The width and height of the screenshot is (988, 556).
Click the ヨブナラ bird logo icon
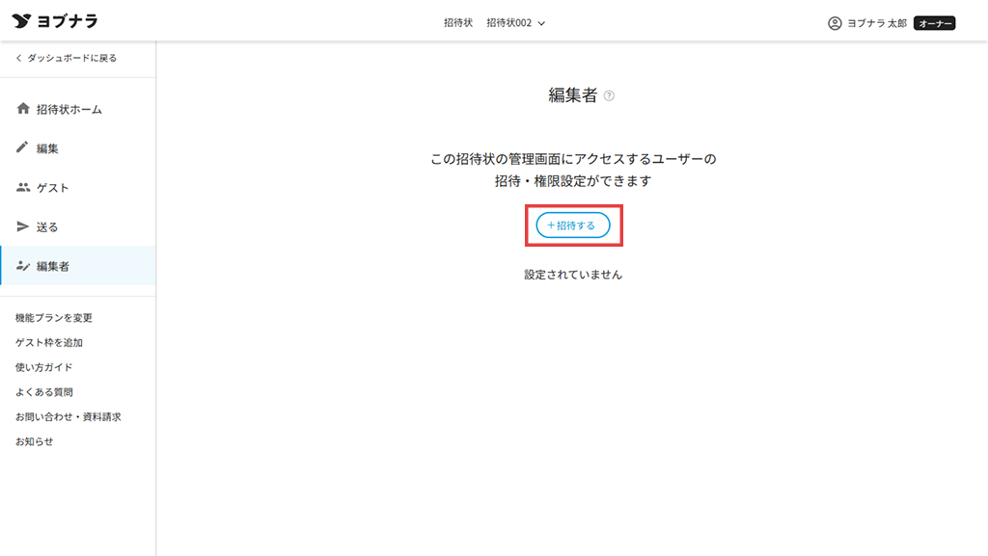point(21,21)
